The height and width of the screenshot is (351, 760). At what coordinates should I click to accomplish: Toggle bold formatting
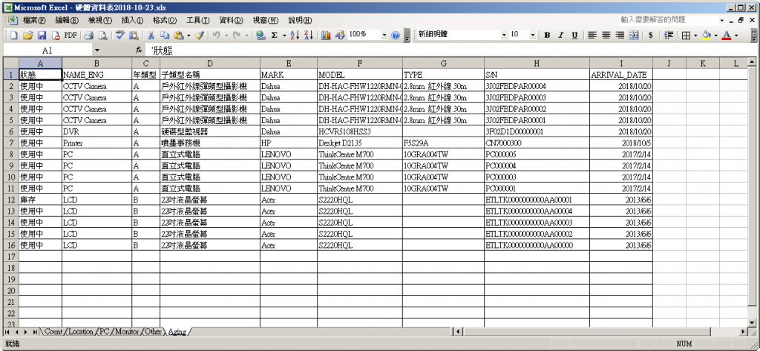point(547,36)
